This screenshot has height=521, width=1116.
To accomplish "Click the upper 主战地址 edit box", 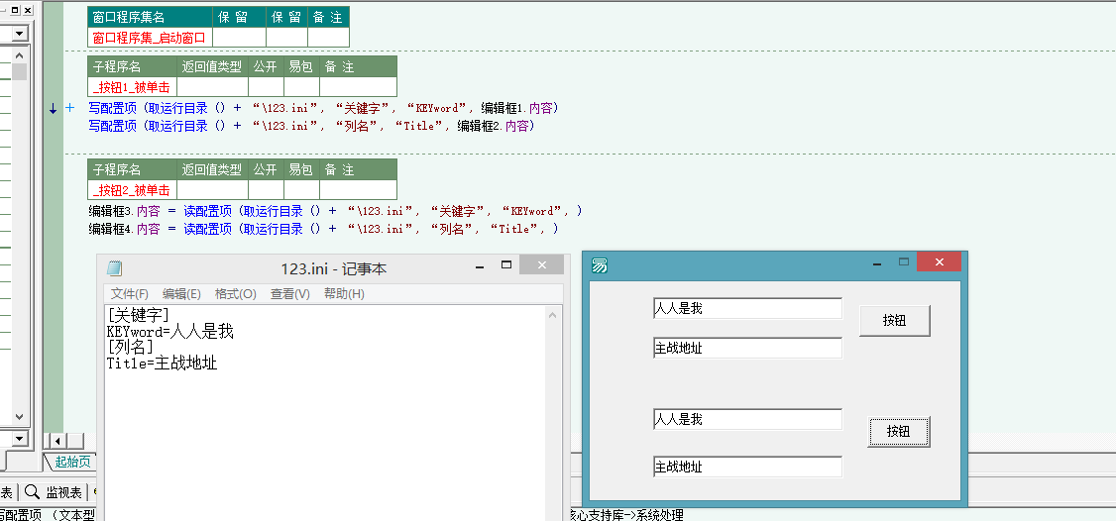I will (747, 348).
